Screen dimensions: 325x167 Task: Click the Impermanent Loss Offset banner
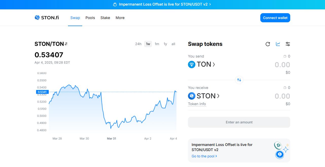point(162,4)
